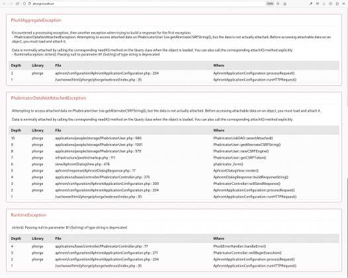This screenshot has height=278, width=348.
Task: Click the strlen() deprecated message under RuntimeException
Action: tap(69, 228)
